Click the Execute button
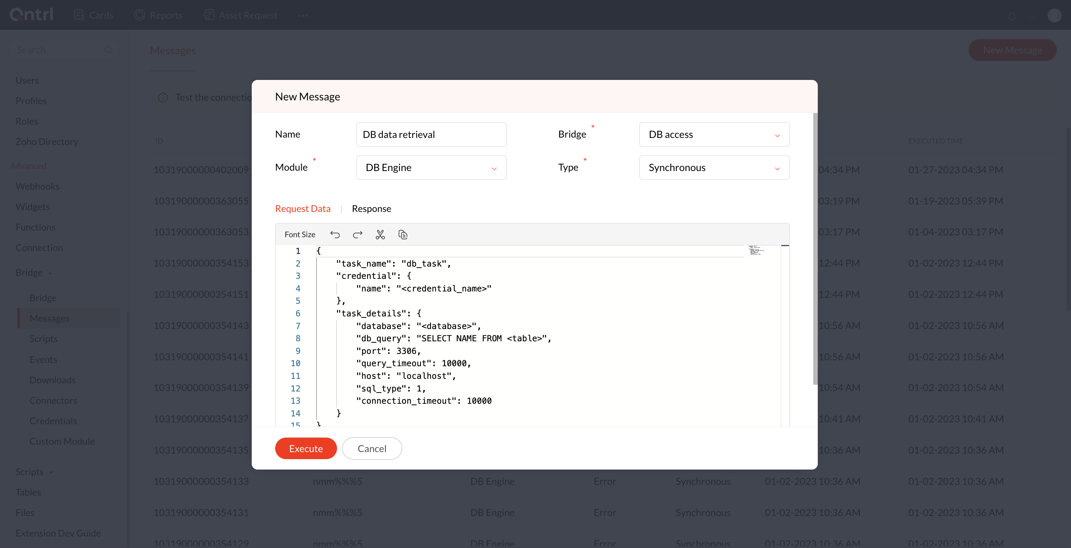Screen dimensions: 1071x548 (306, 448)
